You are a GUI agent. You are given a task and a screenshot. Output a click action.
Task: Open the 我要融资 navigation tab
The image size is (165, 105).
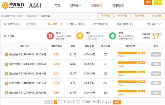point(118,6)
